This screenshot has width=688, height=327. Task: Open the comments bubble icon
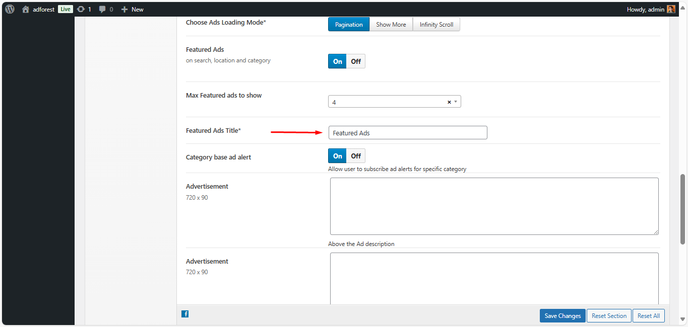[x=103, y=9]
